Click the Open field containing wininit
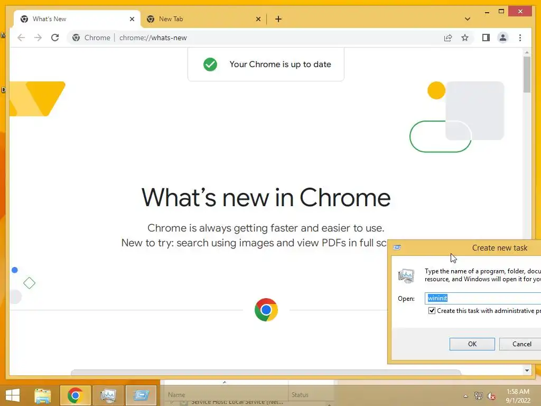The height and width of the screenshot is (406, 541). [483, 298]
